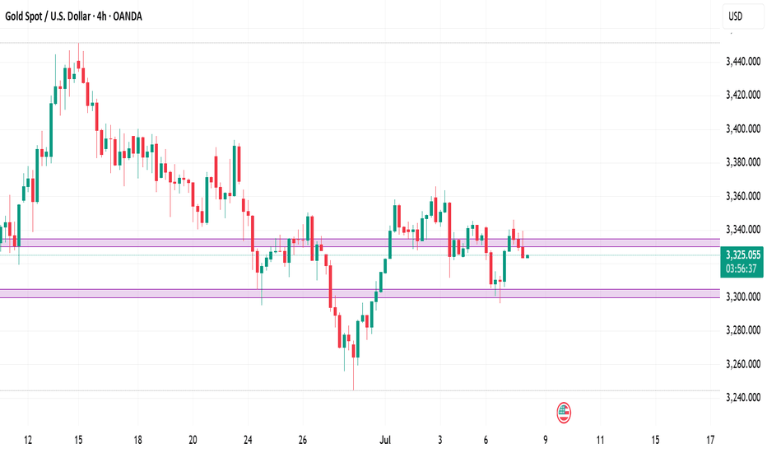This screenshot has width=767, height=453.
Task: Click the 24 date label on time axis
Action: click(x=248, y=440)
